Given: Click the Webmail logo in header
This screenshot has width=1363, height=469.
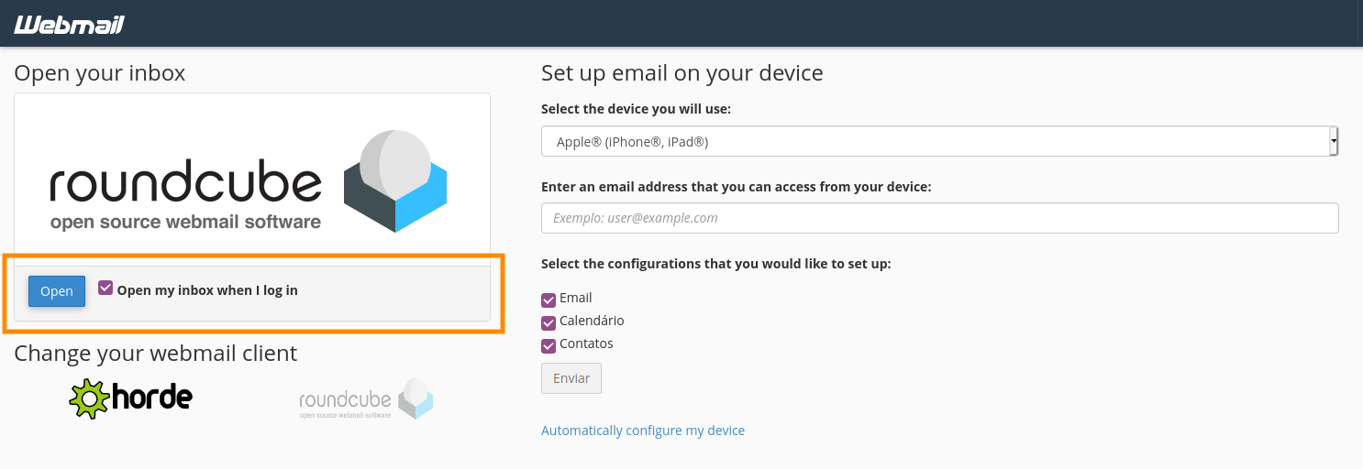Looking at the screenshot, I should (x=69, y=25).
